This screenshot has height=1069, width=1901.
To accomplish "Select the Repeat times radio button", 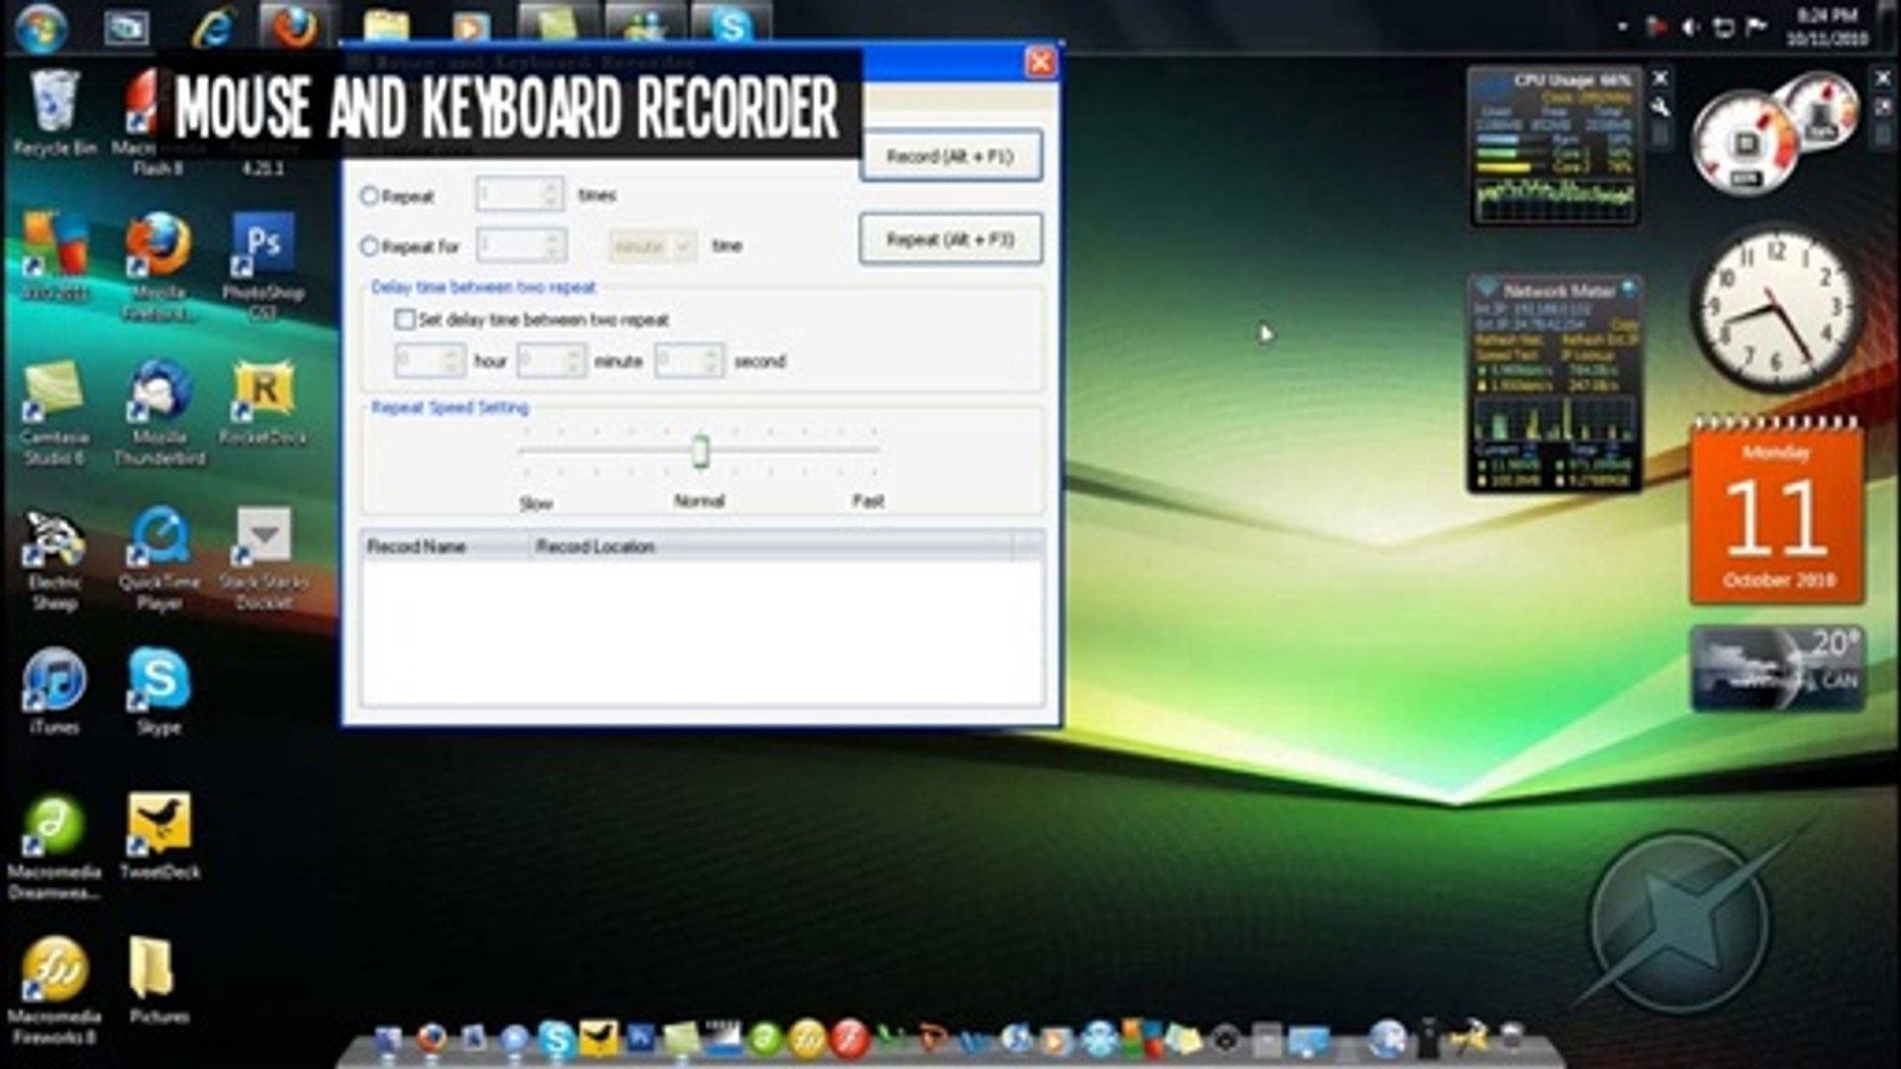I will 370,196.
